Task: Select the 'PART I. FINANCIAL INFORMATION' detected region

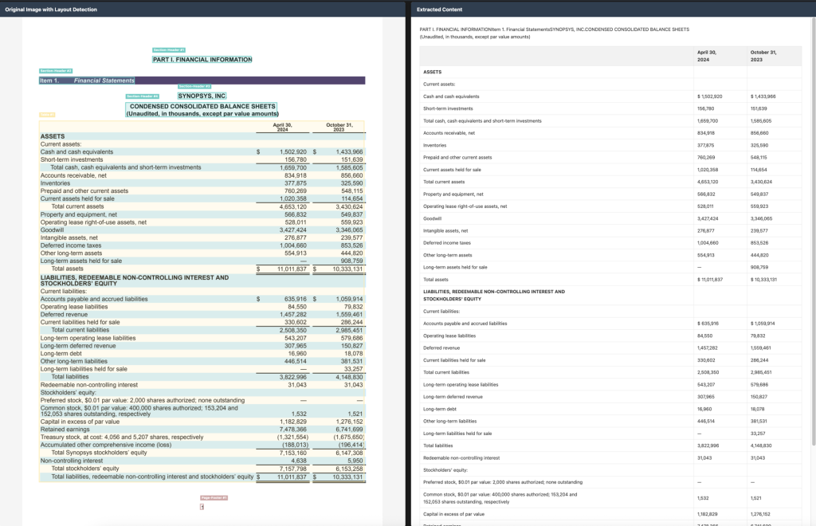Action: pyautogui.click(x=202, y=60)
